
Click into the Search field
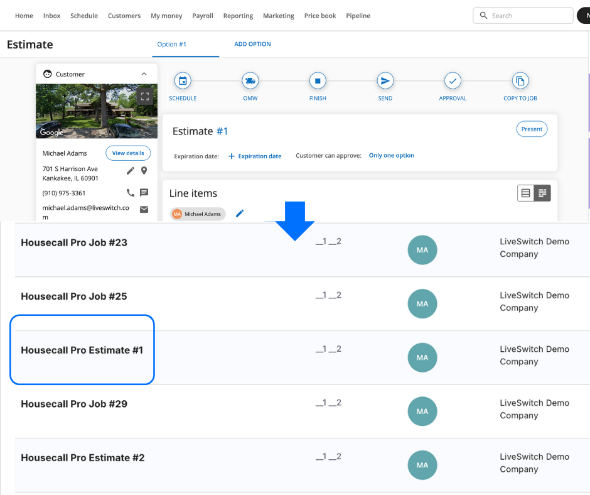pos(523,16)
